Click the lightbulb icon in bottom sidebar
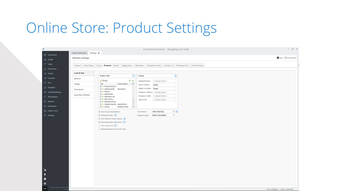Image resolution: width=341 pixels, height=191 pixels. tap(45, 174)
